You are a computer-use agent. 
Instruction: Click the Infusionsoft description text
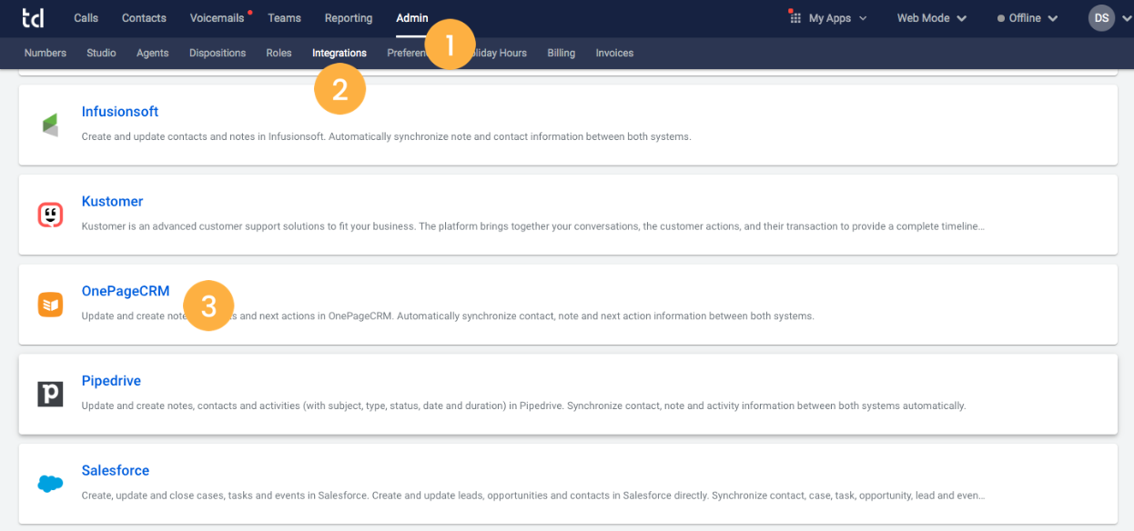[386, 136]
